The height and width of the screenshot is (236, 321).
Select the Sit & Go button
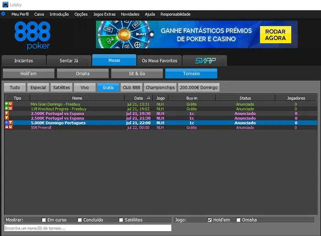(x=137, y=73)
